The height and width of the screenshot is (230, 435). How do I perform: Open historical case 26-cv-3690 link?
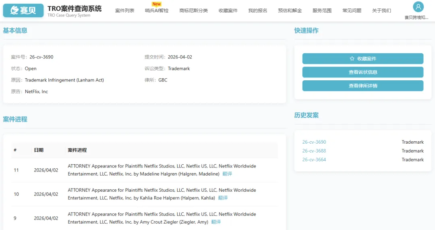314,142
